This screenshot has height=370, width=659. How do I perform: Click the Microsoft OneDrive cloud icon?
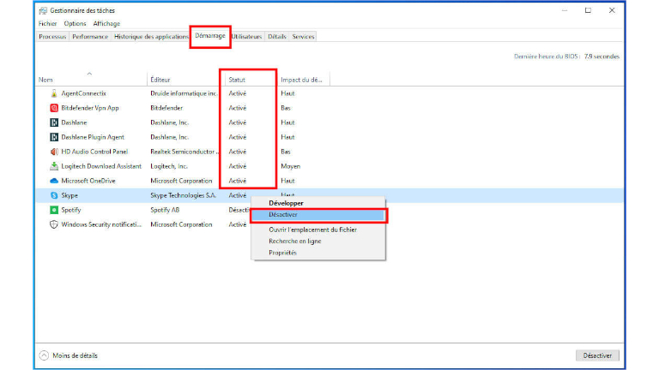click(x=54, y=181)
